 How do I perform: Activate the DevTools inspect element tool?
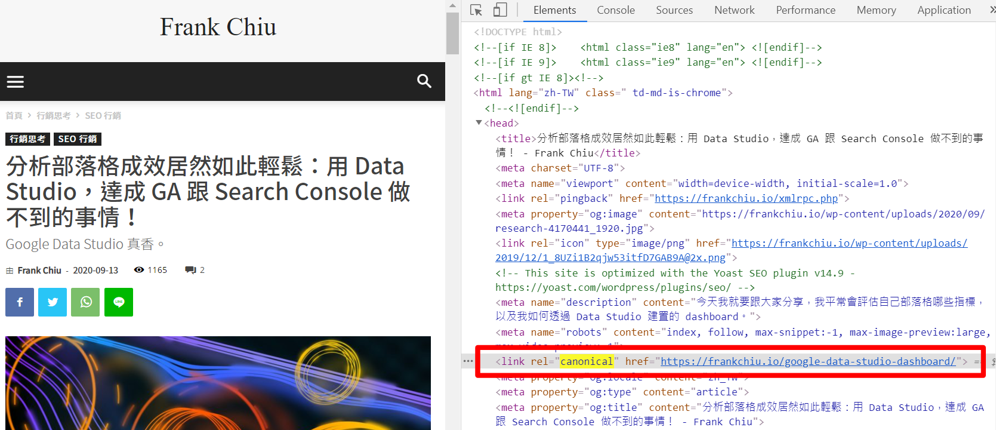pyautogui.click(x=476, y=10)
